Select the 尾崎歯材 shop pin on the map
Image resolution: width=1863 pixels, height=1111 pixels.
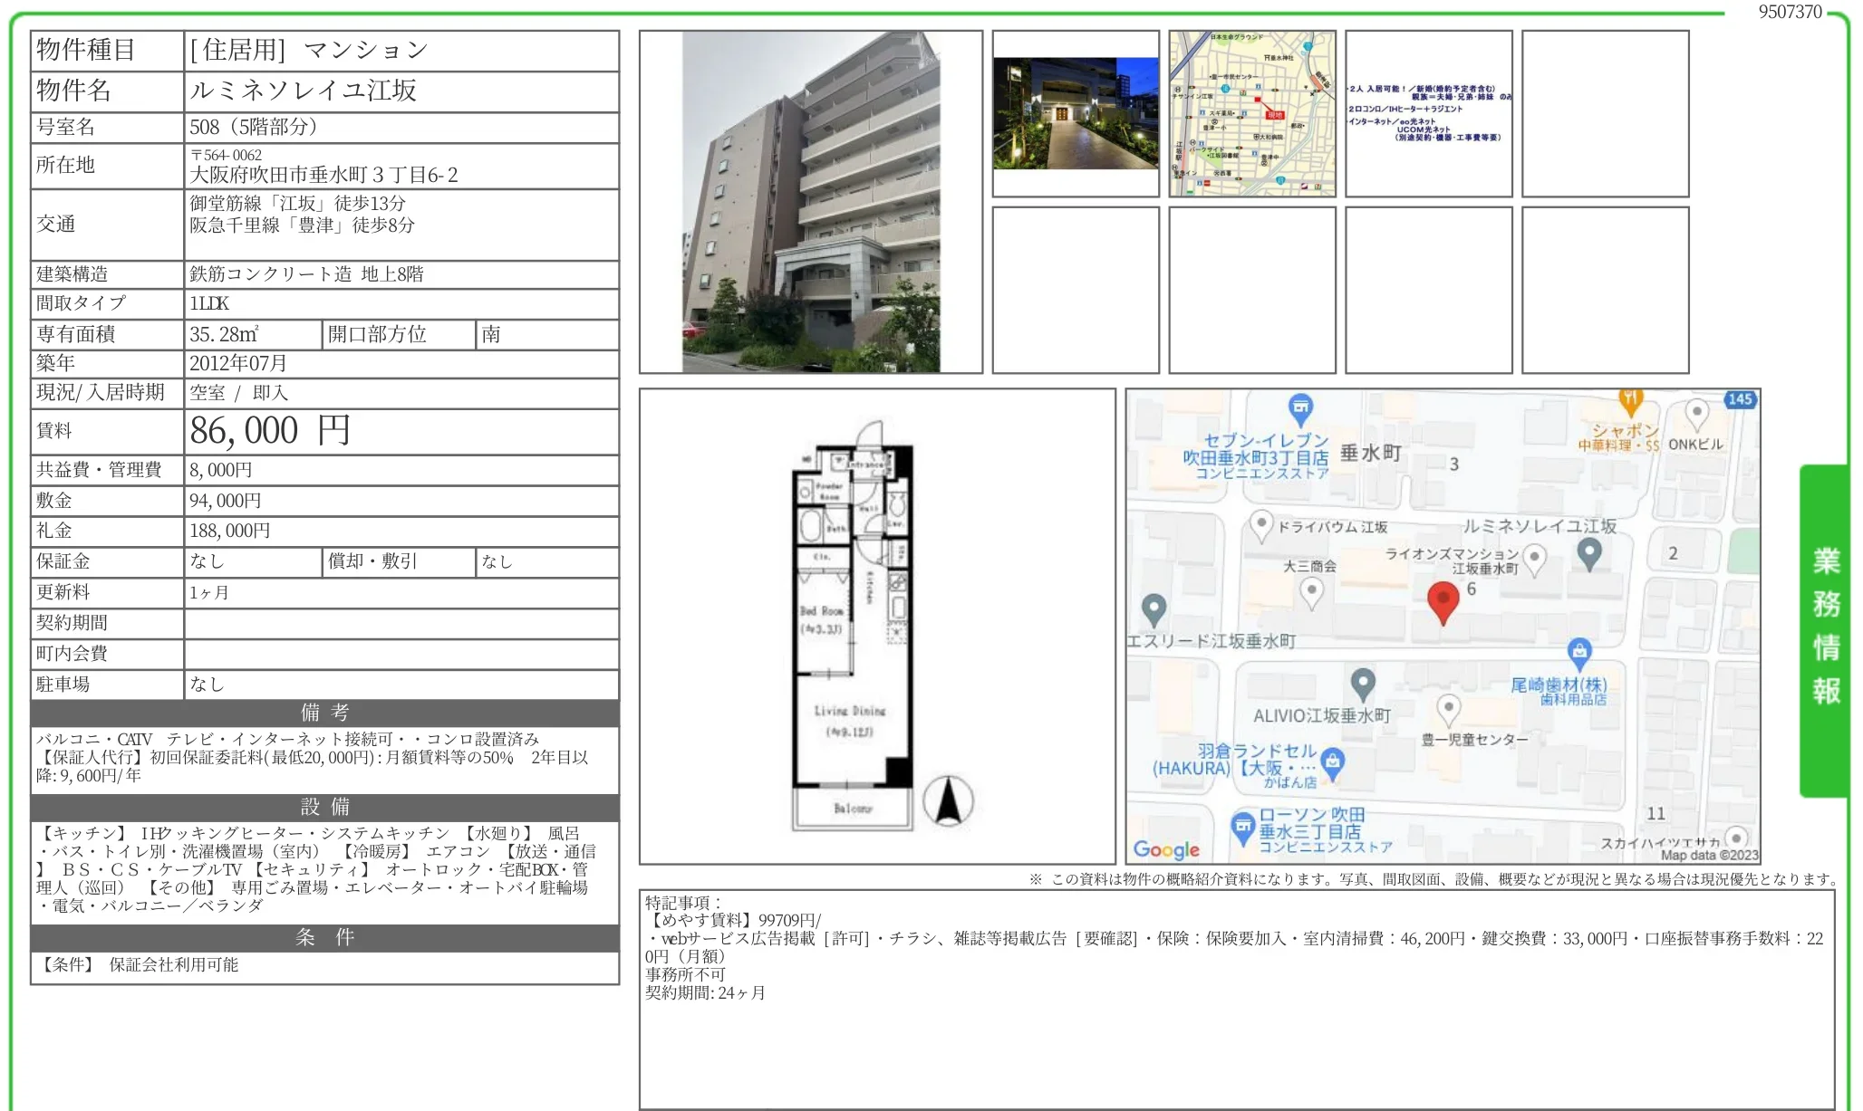coord(1579,652)
